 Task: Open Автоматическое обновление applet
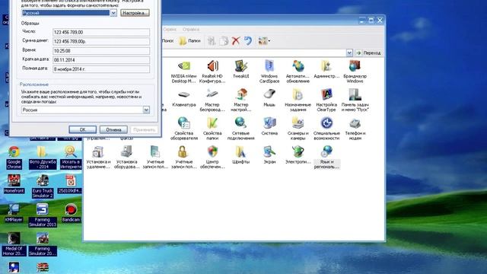pos(298,72)
